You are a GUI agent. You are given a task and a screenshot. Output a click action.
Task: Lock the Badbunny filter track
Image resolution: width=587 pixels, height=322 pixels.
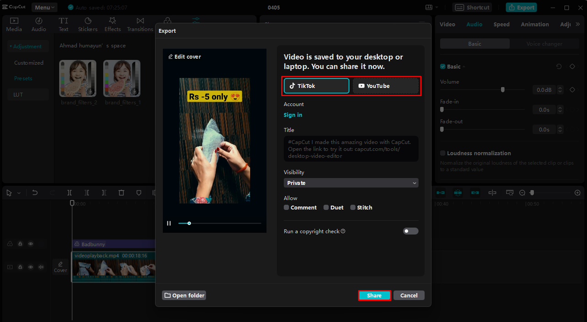coord(20,244)
